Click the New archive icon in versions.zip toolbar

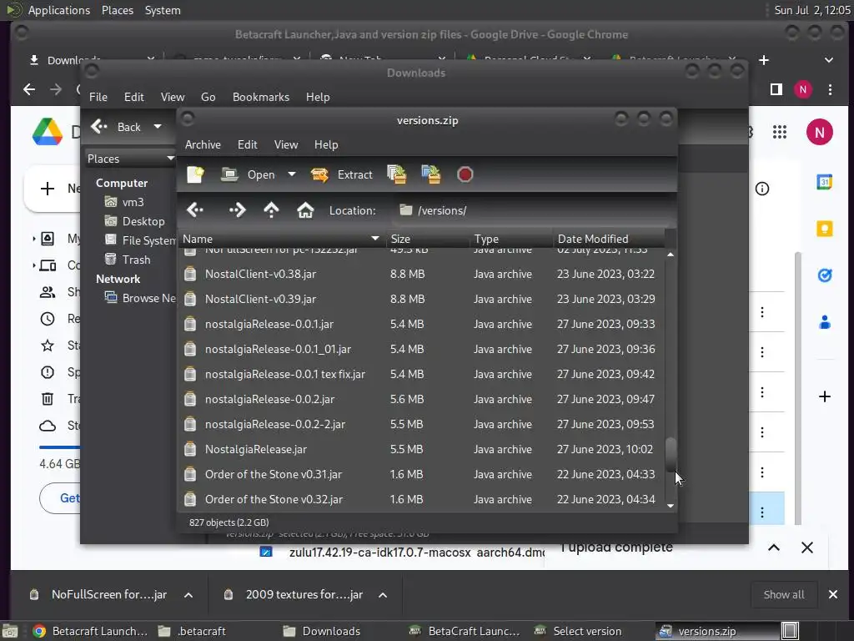coord(195,174)
